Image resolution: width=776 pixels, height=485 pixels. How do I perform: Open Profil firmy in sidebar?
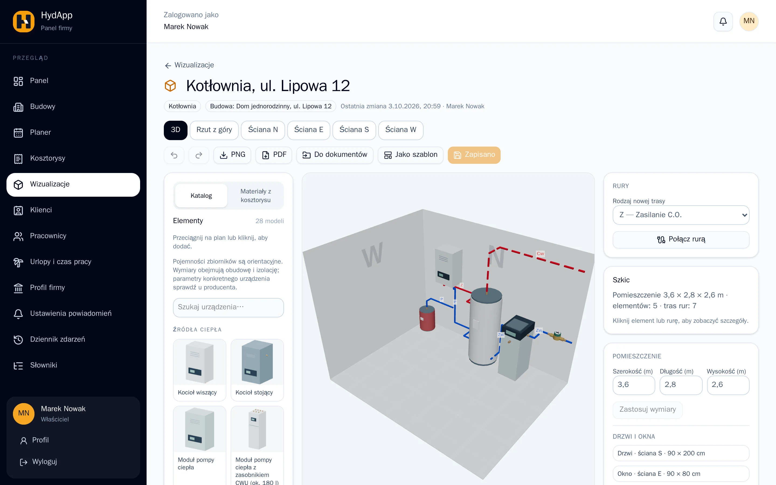click(x=73, y=288)
